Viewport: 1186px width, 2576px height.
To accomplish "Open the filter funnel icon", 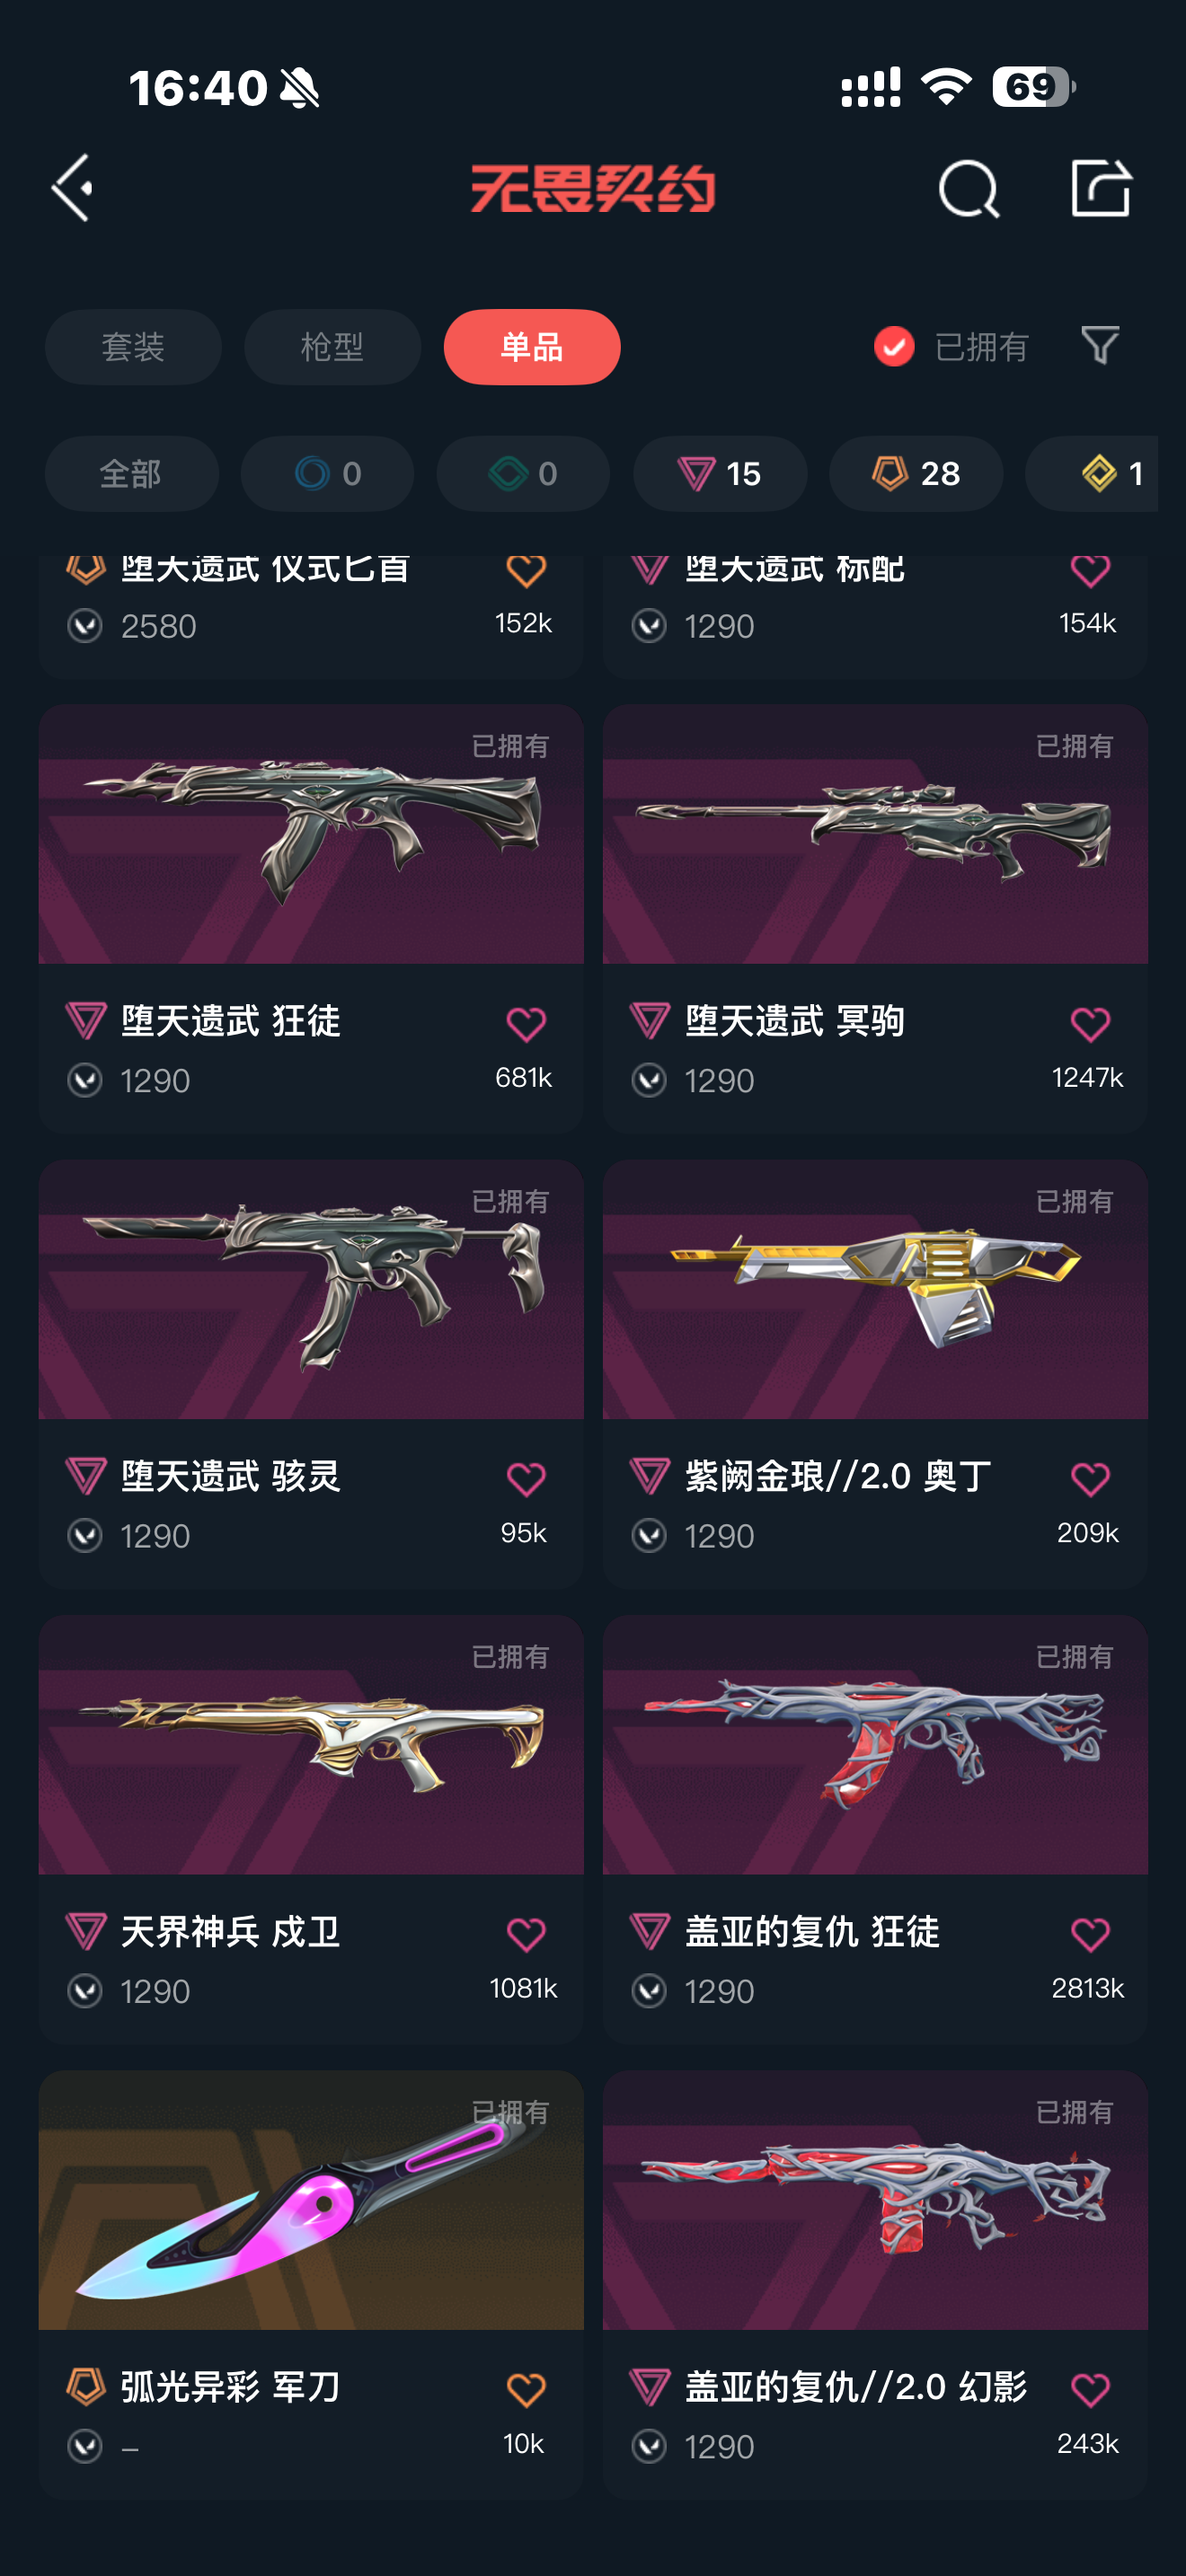I will click(x=1100, y=346).
